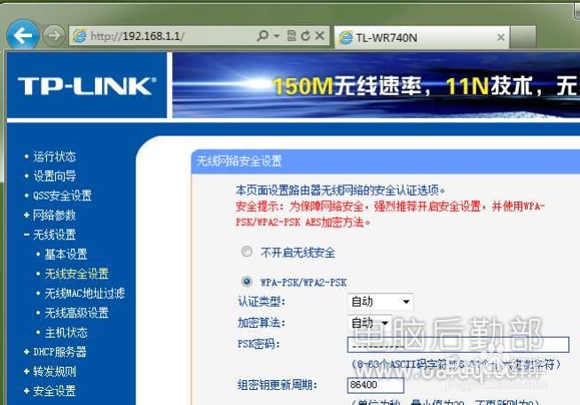Screen dimensions: 580x405
Task: Open 设置向导 in the sidebar
Action: [x=54, y=175]
